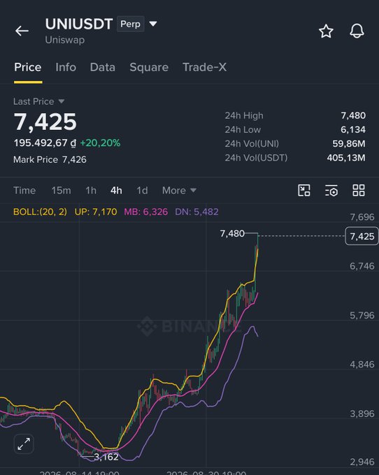Screen dimensions: 379x475
Task: Tap the 24h Vol(UNI) value 59,86M
Action: tap(349, 144)
